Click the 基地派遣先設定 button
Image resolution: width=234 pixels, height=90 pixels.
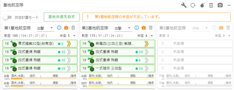point(62,17)
